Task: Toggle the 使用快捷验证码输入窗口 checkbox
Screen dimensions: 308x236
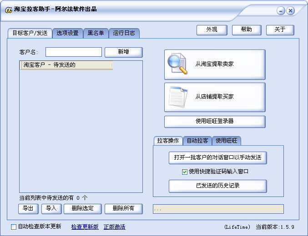Action: [x=184, y=172]
